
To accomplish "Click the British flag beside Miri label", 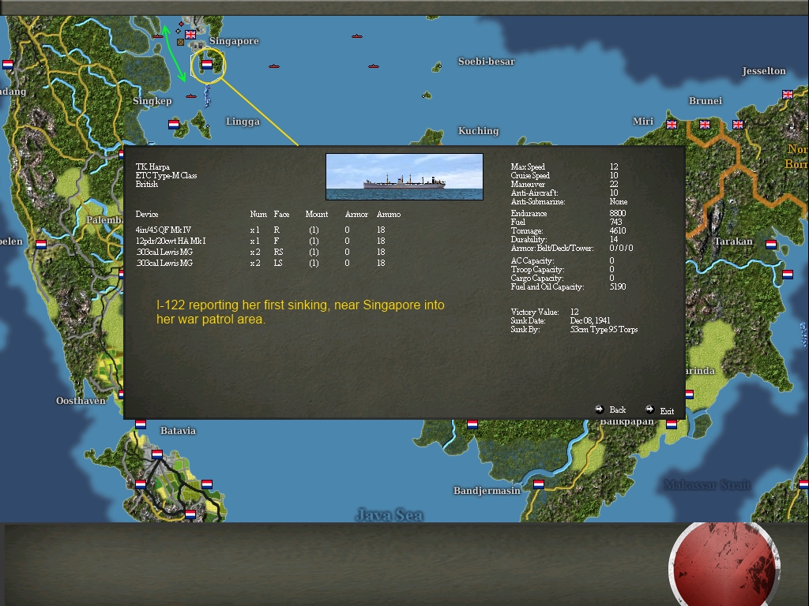I will point(672,124).
